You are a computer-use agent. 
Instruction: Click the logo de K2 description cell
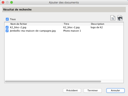point(97,27)
